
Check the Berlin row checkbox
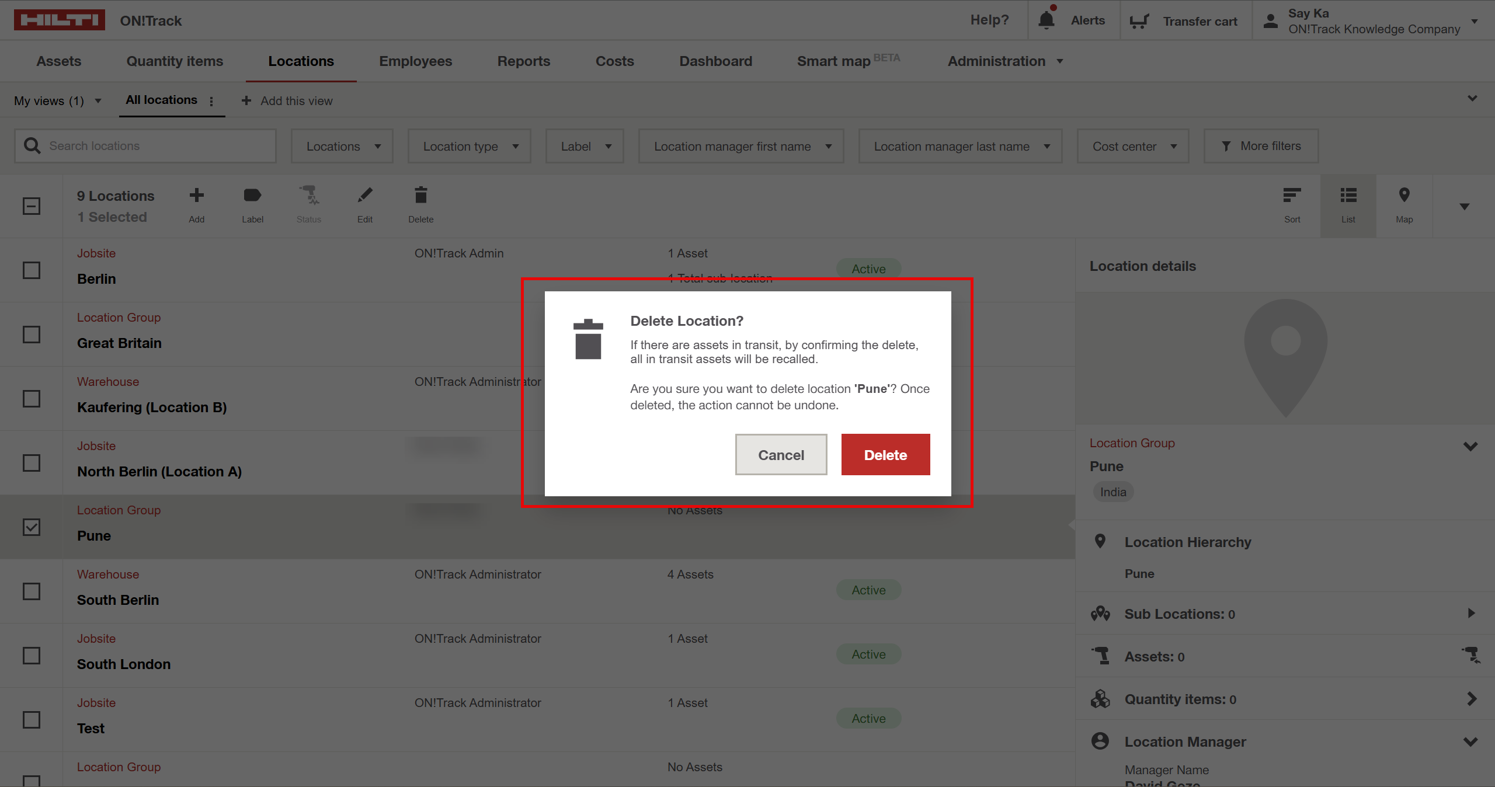32,270
